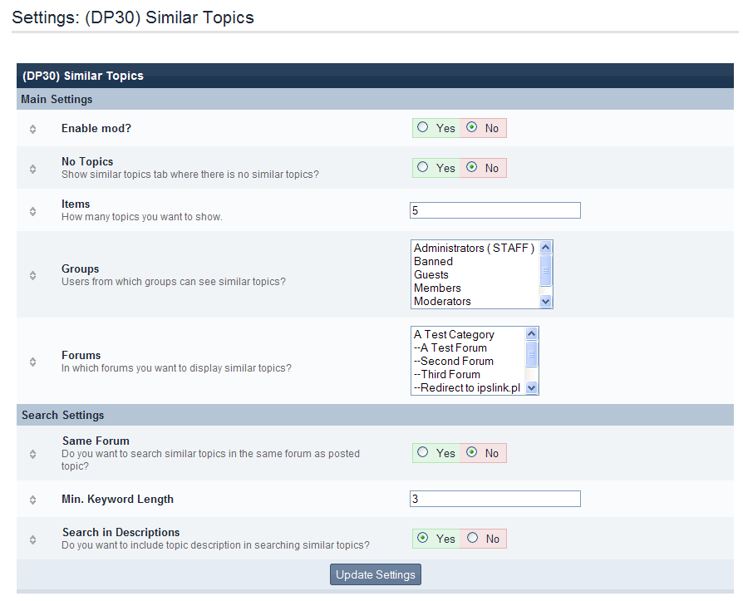Select Second Forum in Forums list
743x601 pixels.
pos(457,362)
